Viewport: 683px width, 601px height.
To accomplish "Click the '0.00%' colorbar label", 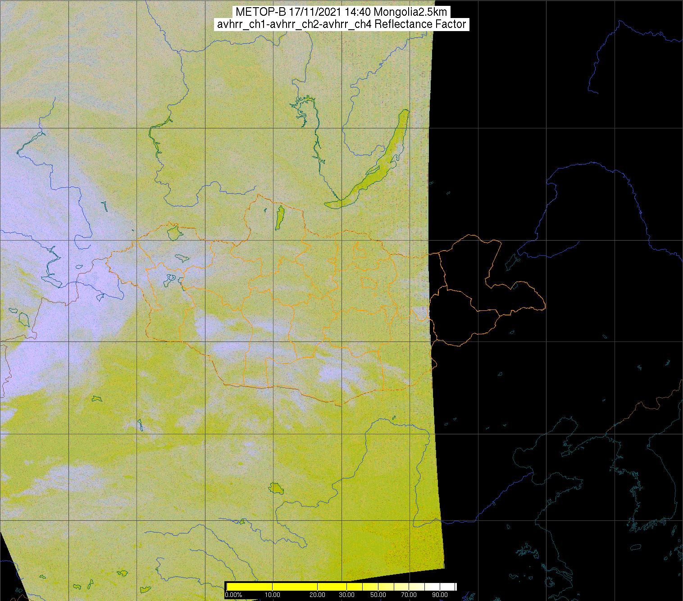I will coord(233,595).
